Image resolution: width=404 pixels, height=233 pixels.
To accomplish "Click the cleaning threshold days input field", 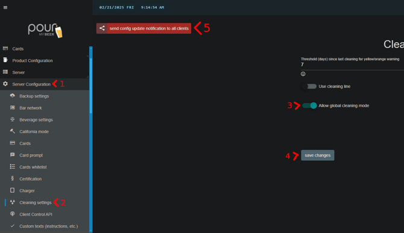I will click(352, 64).
